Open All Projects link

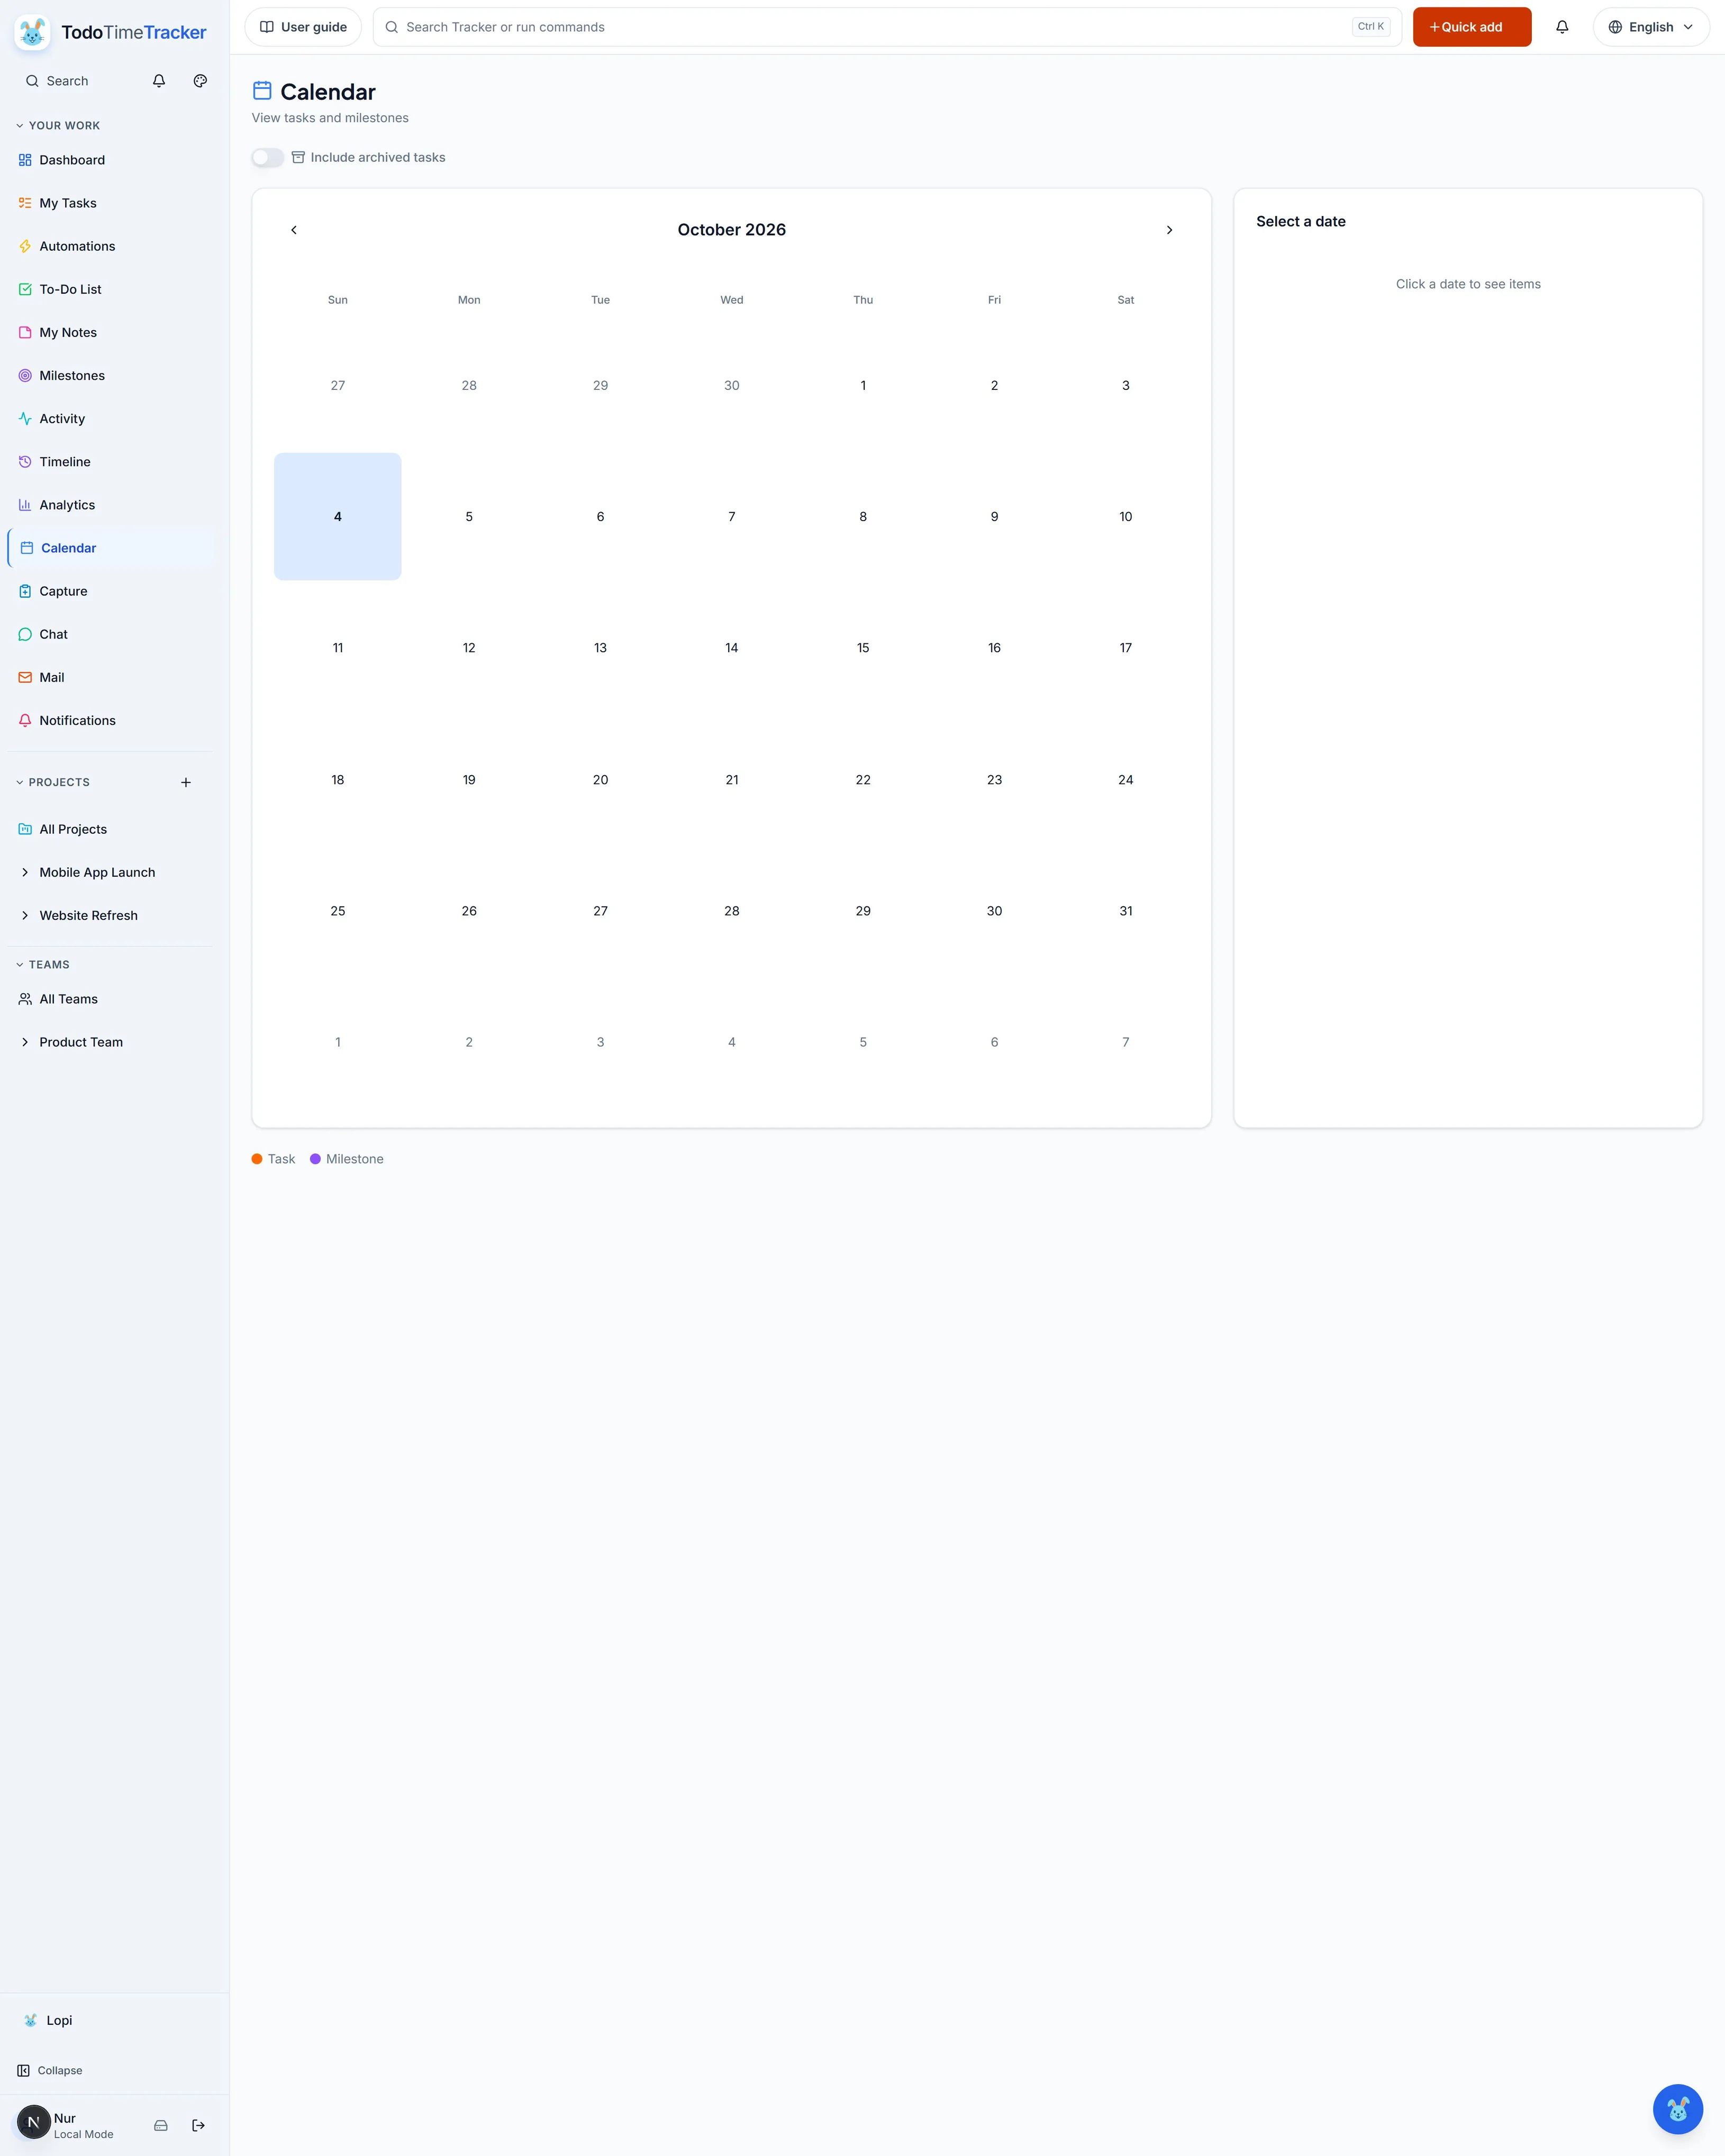coord(111,829)
